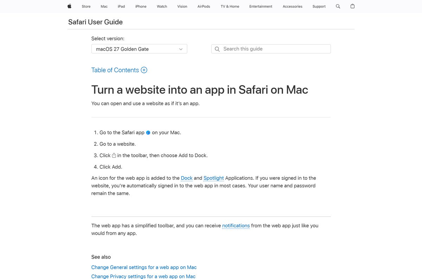Viewport: 422px width, 279px height.
Task: Open the Store menu item
Action: 86,6
